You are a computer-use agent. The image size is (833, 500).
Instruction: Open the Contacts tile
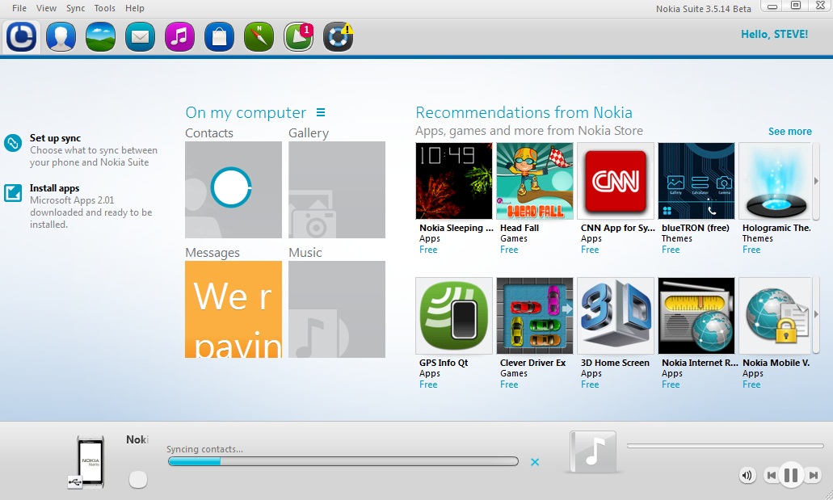233,190
